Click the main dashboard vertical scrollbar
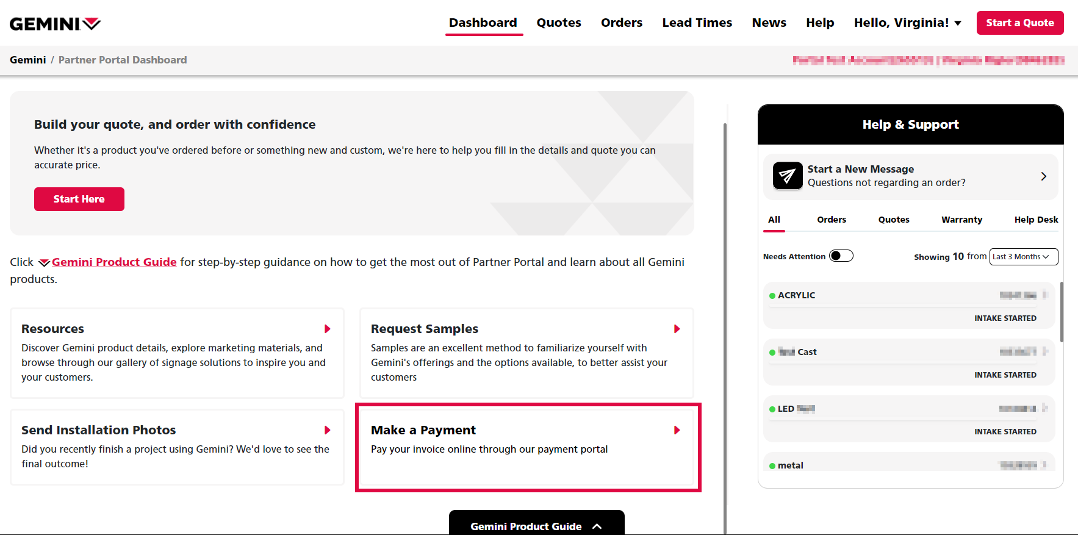Viewport: 1078px width, 535px height. 725,329
